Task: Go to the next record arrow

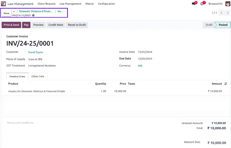Action: tap(227, 13)
